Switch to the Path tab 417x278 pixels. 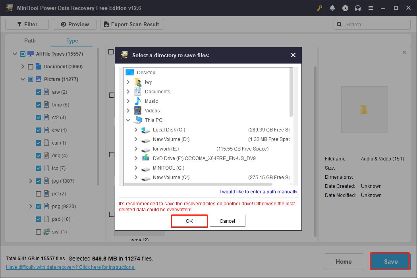30,41
